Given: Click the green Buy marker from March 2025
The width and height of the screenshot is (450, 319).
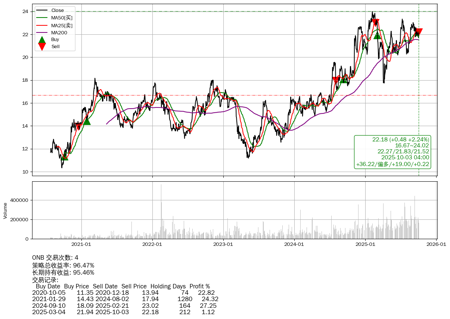Looking at the screenshot, I should pyautogui.click(x=377, y=35).
